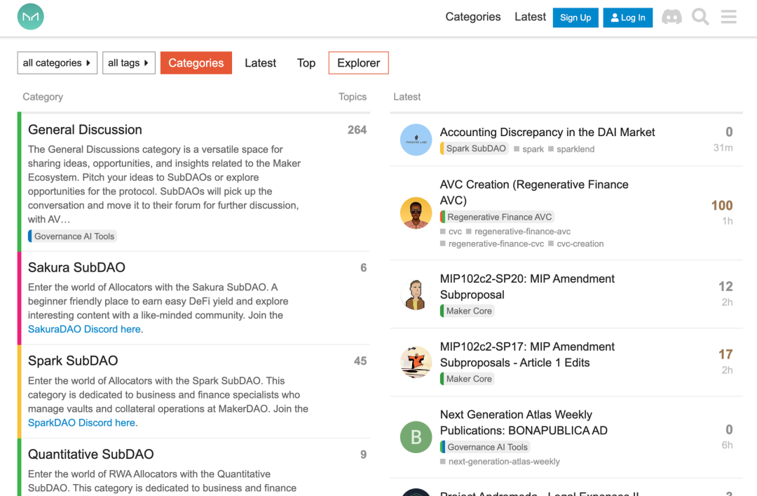Click Maker Core badge under MIP102c2-SP20
Image resolution: width=757 pixels, height=496 pixels.
tap(467, 311)
